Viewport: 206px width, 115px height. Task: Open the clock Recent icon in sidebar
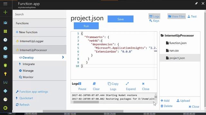(5, 40)
